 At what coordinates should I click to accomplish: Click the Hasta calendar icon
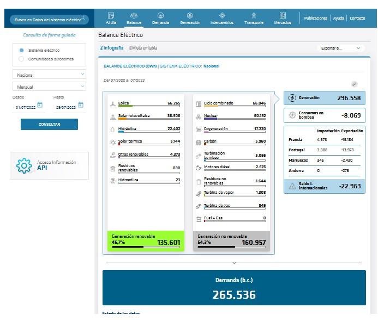tap(81, 105)
